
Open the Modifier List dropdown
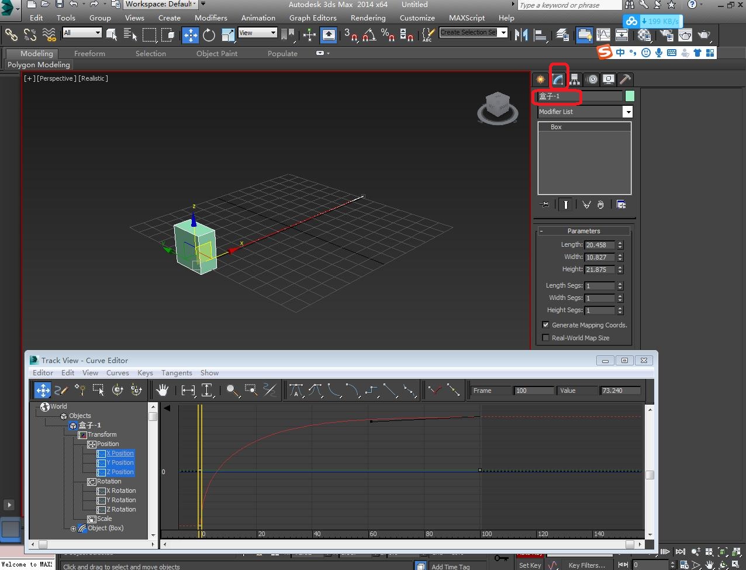[628, 112]
